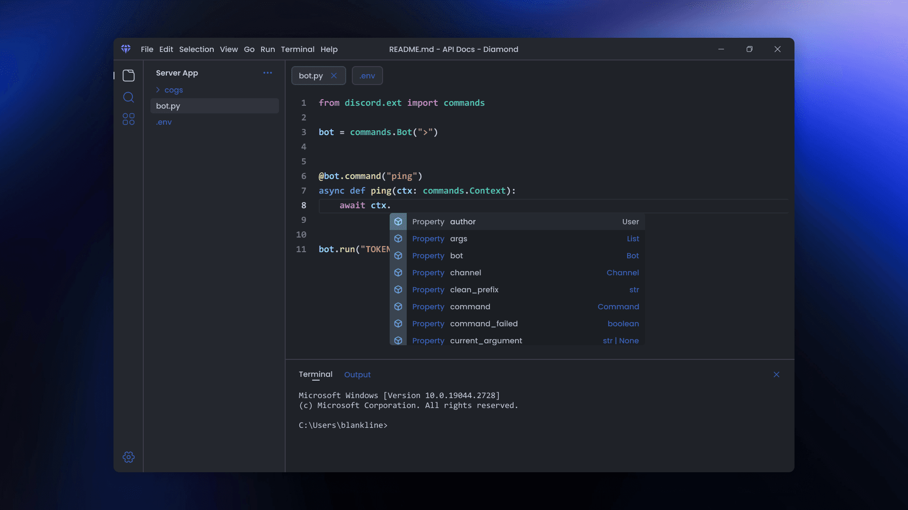908x510 pixels.
Task: Choose the command property suggestion
Action: tap(517, 306)
